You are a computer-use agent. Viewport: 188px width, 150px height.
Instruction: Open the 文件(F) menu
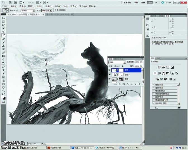[x=5, y=6]
